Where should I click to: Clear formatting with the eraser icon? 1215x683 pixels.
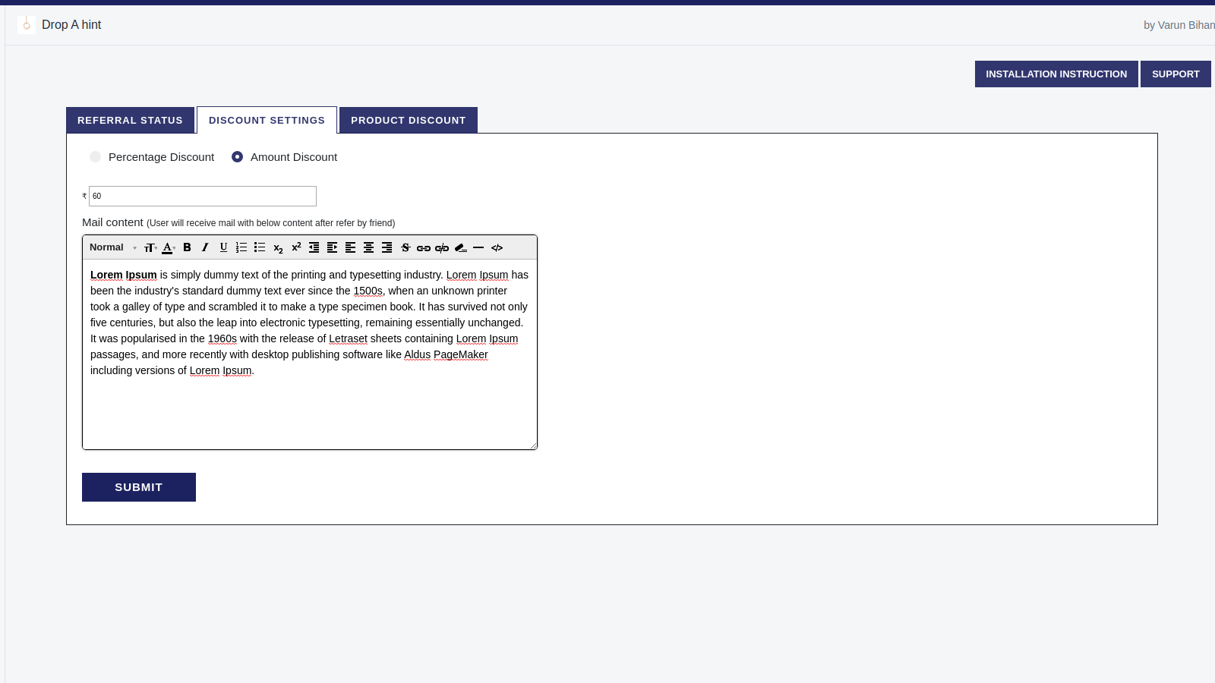point(460,247)
